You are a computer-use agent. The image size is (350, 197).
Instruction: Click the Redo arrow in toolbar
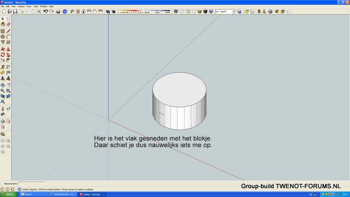click(x=51, y=11)
